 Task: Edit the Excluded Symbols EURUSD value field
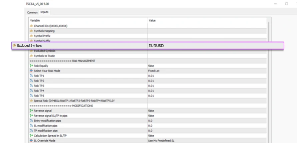tap(214, 46)
